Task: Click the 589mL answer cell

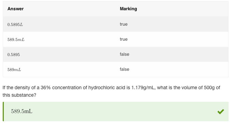Action: tap(14, 70)
